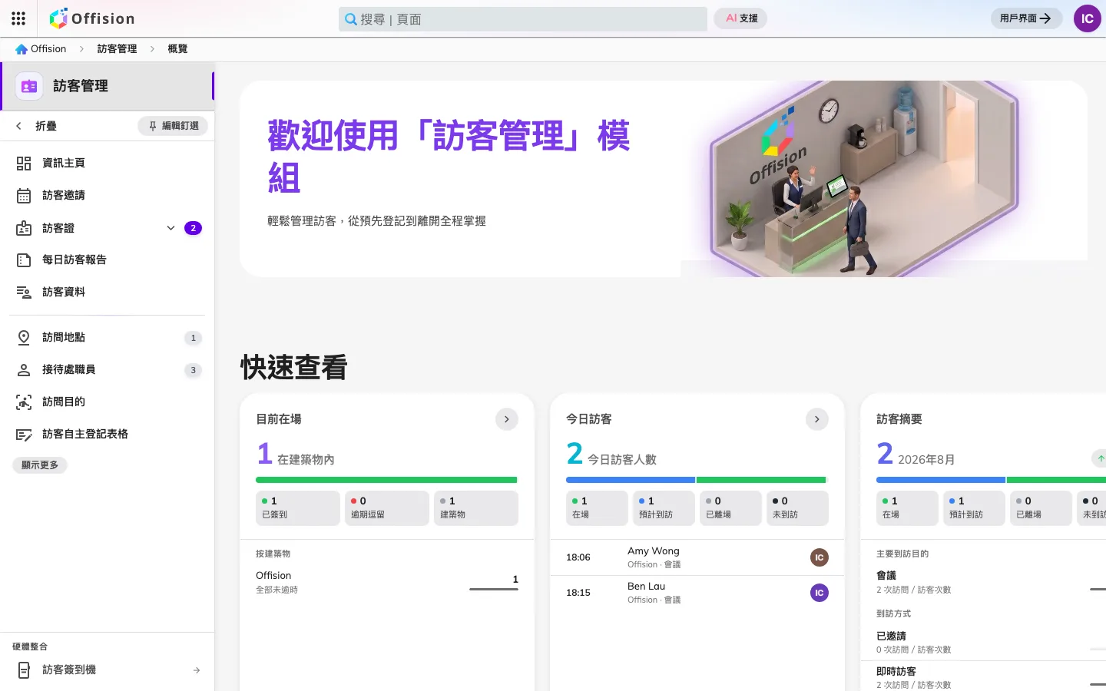
Task: Click the 已離場 tile in 今日訪客 card
Action: tap(730, 508)
